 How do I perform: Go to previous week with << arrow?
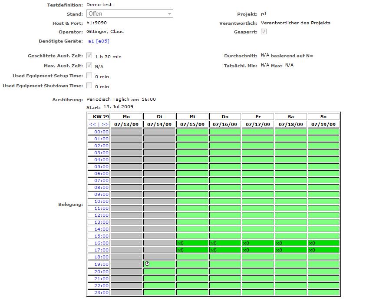(92, 124)
